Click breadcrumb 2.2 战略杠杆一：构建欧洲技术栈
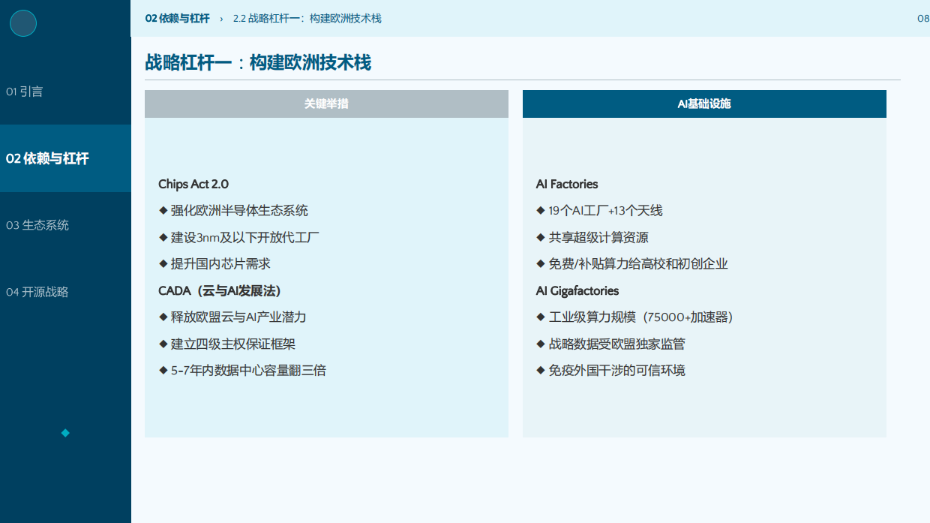930x523 pixels. pos(307,18)
